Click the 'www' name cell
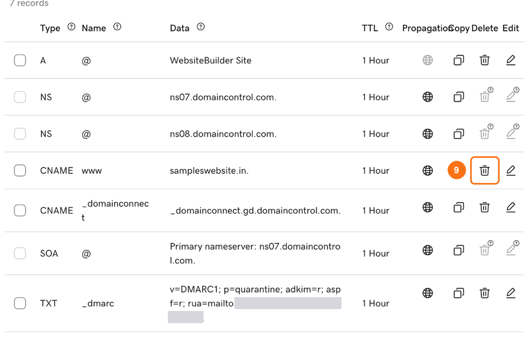 pyautogui.click(x=92, y=171)
